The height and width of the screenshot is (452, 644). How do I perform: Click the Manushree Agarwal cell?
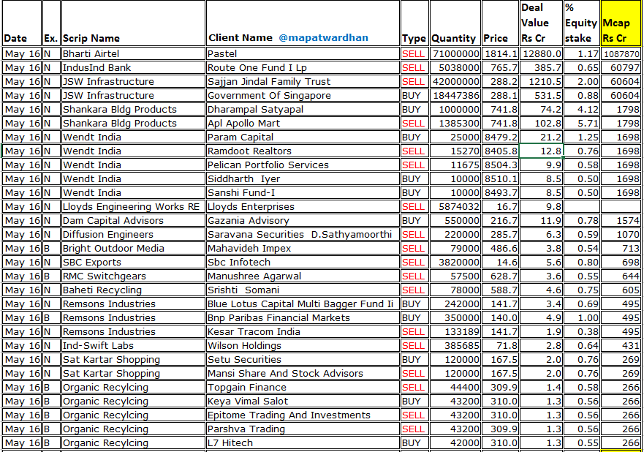303,276
